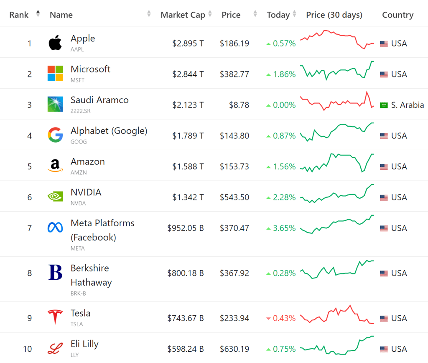The image size is (428, 363).
Task: Click the Meta infinity logo
Action: tap(55, 228)
